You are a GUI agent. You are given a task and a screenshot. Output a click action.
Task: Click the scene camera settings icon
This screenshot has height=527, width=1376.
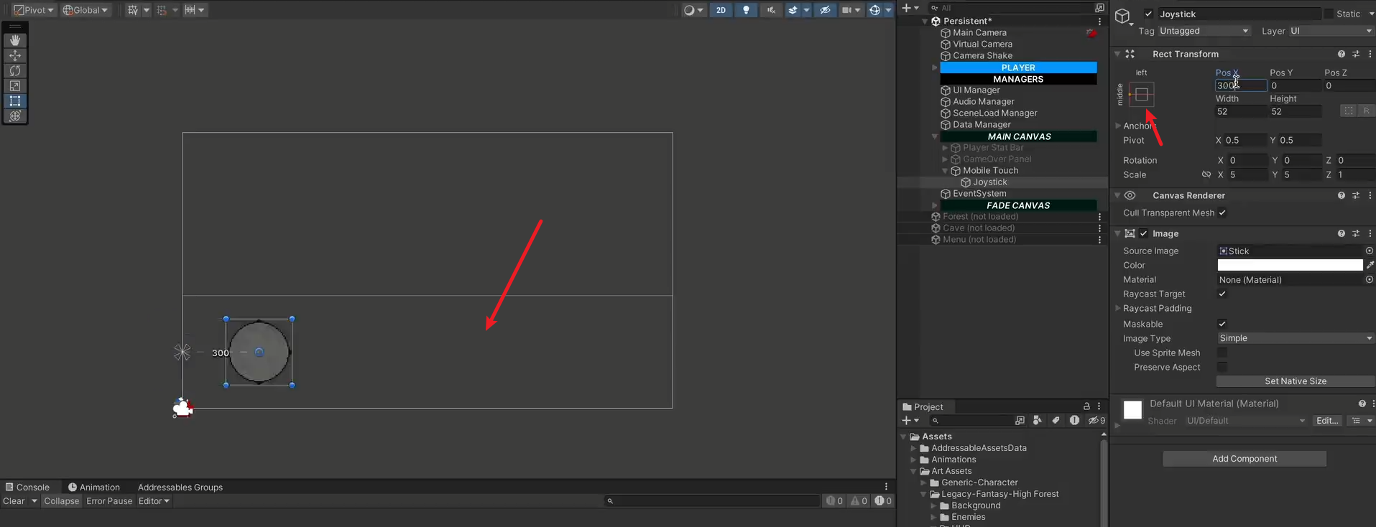click(846, 10)
